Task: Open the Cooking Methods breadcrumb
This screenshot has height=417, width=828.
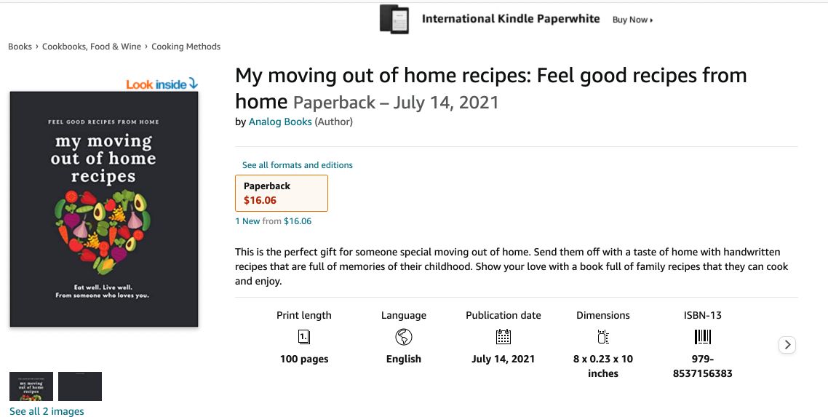Action: tap(186, 47)
